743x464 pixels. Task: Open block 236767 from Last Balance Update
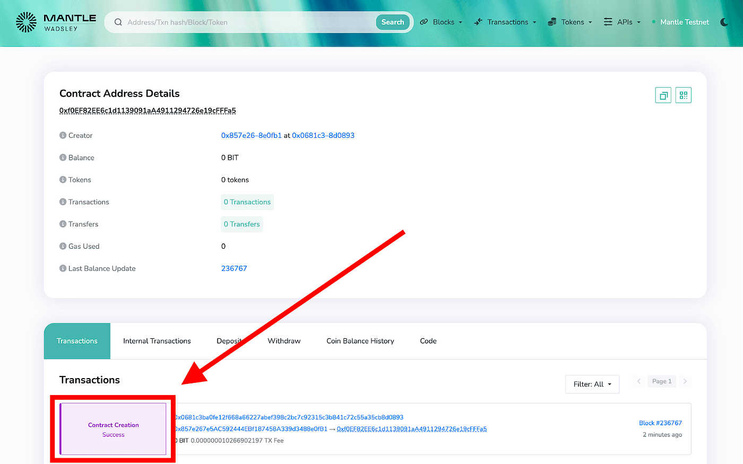(234, 268)
